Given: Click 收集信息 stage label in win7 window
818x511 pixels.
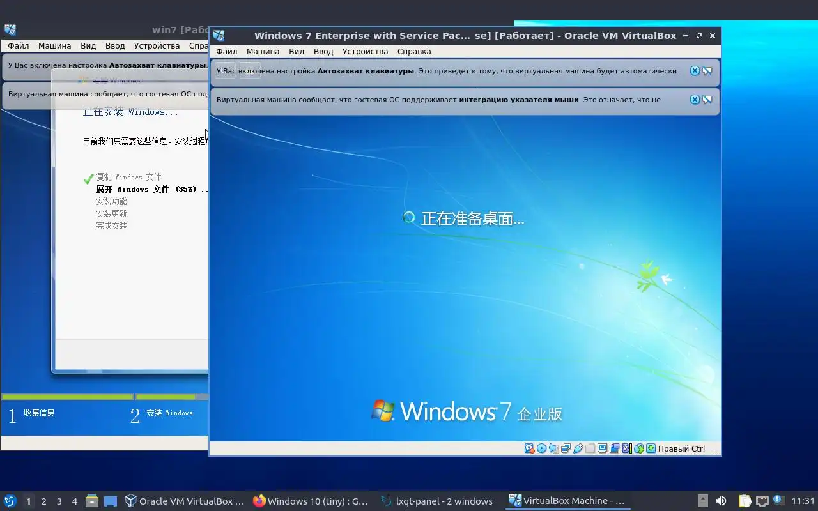Looking at the screenshot, I should point(39,413).
